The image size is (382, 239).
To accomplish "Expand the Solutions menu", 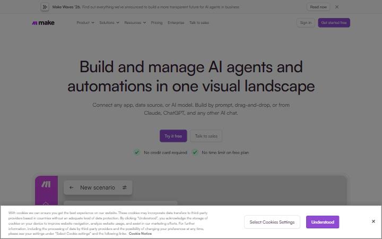I will [109, 23].
